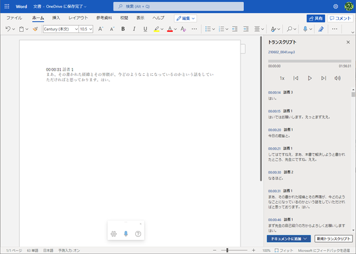This screenshot has width=356, height=254.
Task: Play the transcript audio
Action: pyautogui.click(x=309, y=78)
